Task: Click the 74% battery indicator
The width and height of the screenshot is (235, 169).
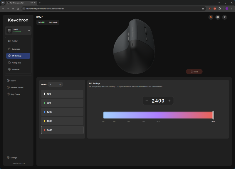Action: click(x=41, y=22)
